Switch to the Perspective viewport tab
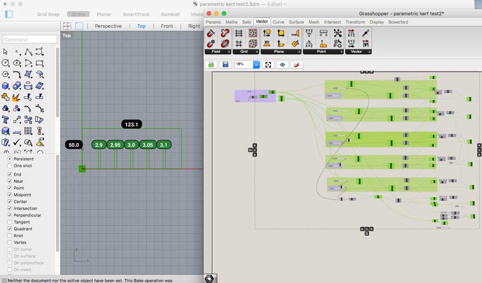Screen dimensions: 482x283 coord(108,26)
